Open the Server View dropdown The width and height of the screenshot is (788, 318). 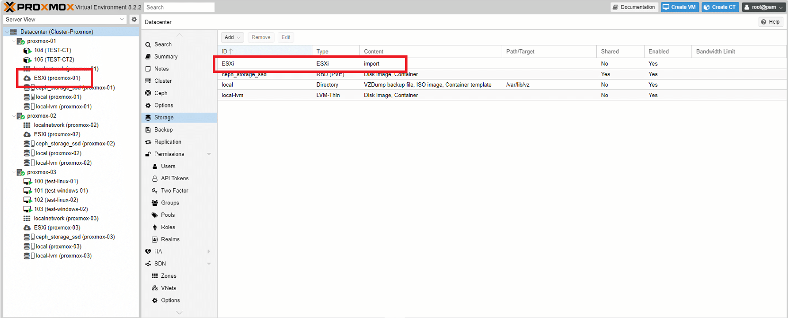(x=122, y=19)
